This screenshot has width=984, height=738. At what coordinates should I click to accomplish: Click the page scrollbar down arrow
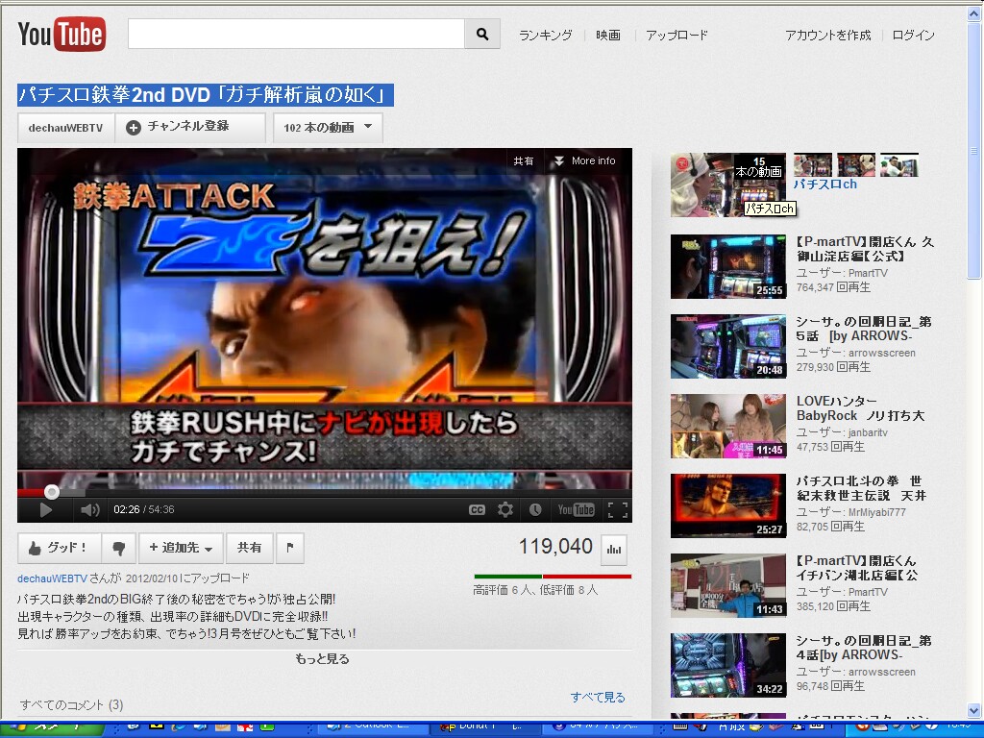tap(974, 711)
